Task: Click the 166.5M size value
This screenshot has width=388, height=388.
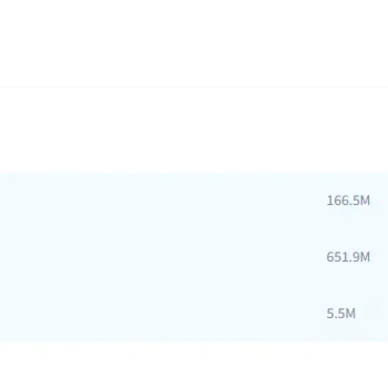Action: pos(348,200)
